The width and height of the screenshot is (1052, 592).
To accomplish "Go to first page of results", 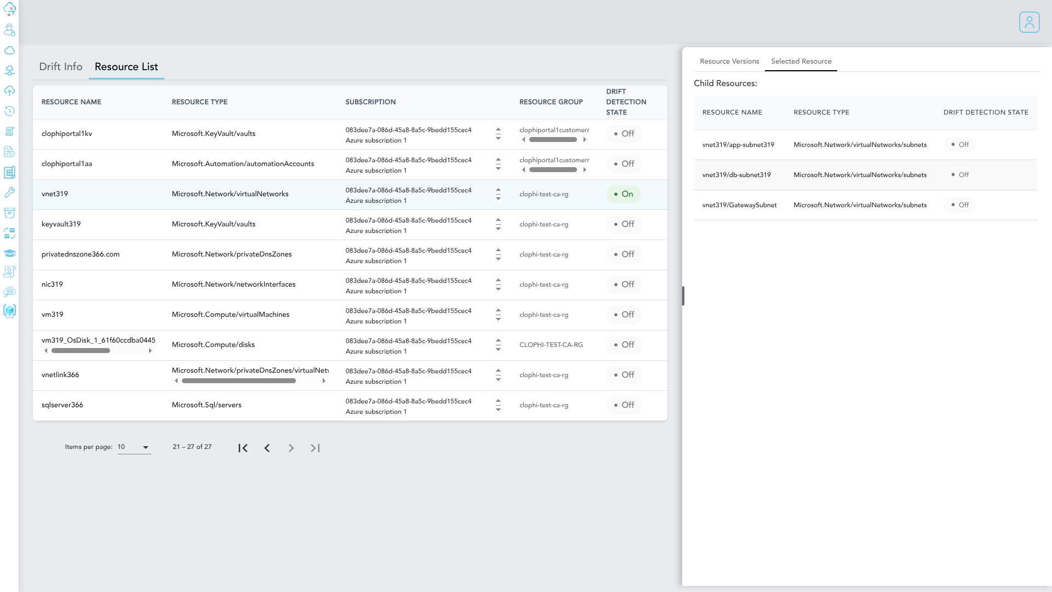I will [x=243, y=448].
